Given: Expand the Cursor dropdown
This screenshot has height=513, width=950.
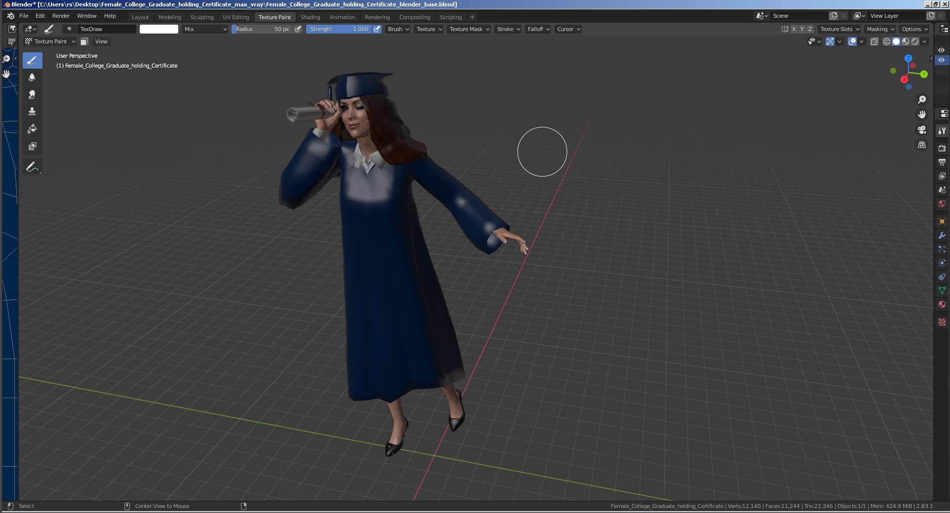Looking at the screenshot, I should pos(568,29).
